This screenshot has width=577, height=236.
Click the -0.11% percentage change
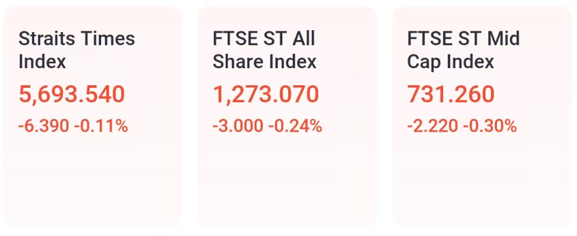coord(101,127)
